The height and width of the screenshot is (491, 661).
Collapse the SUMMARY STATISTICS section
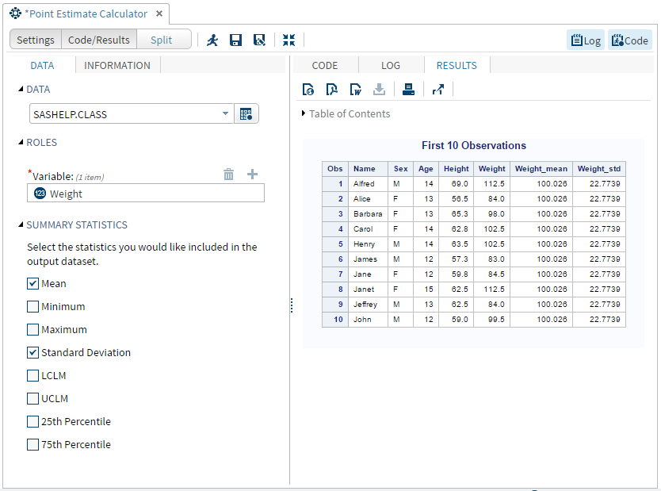[x=21, y=225]
